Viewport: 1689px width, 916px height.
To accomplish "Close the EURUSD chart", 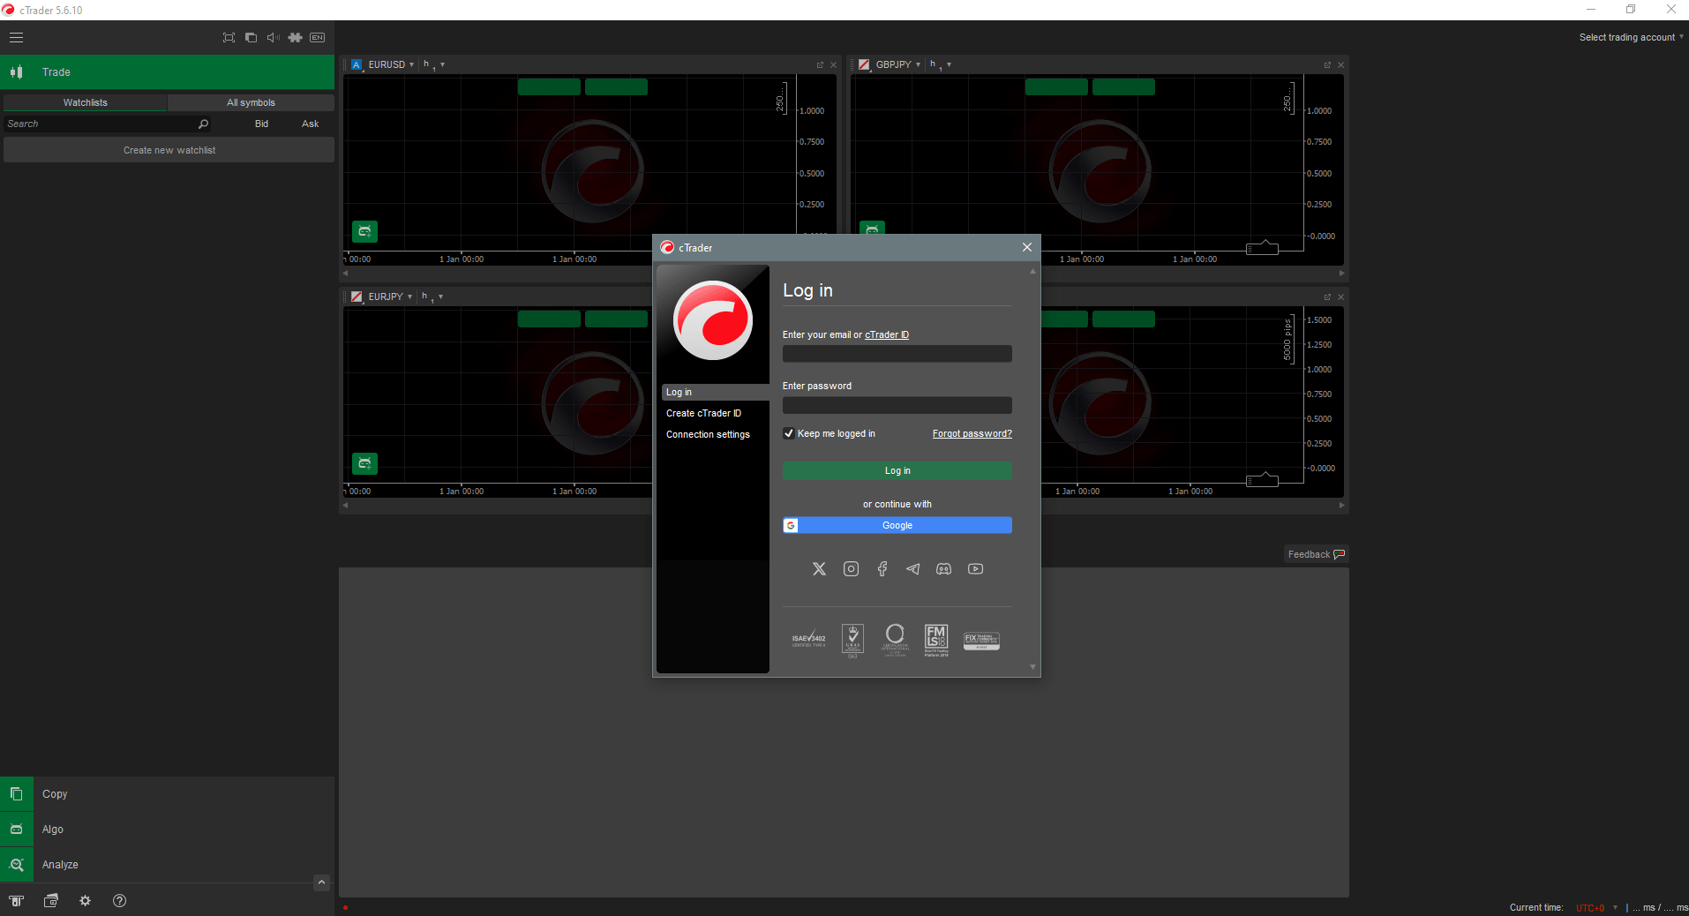I will [833, 64].
